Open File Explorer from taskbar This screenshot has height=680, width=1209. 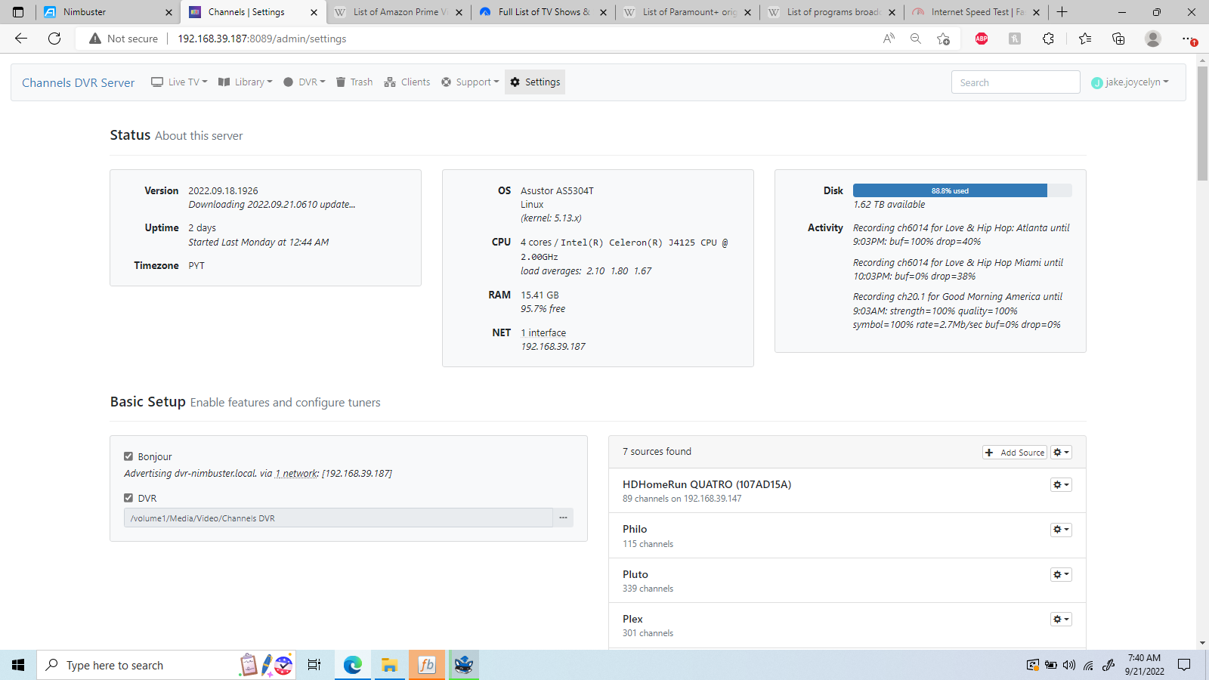click(389, 665)
